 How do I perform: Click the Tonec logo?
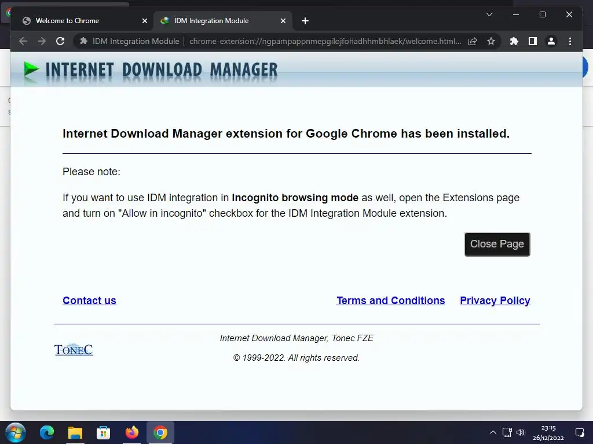pyautogui.click(x=74, y=350)
